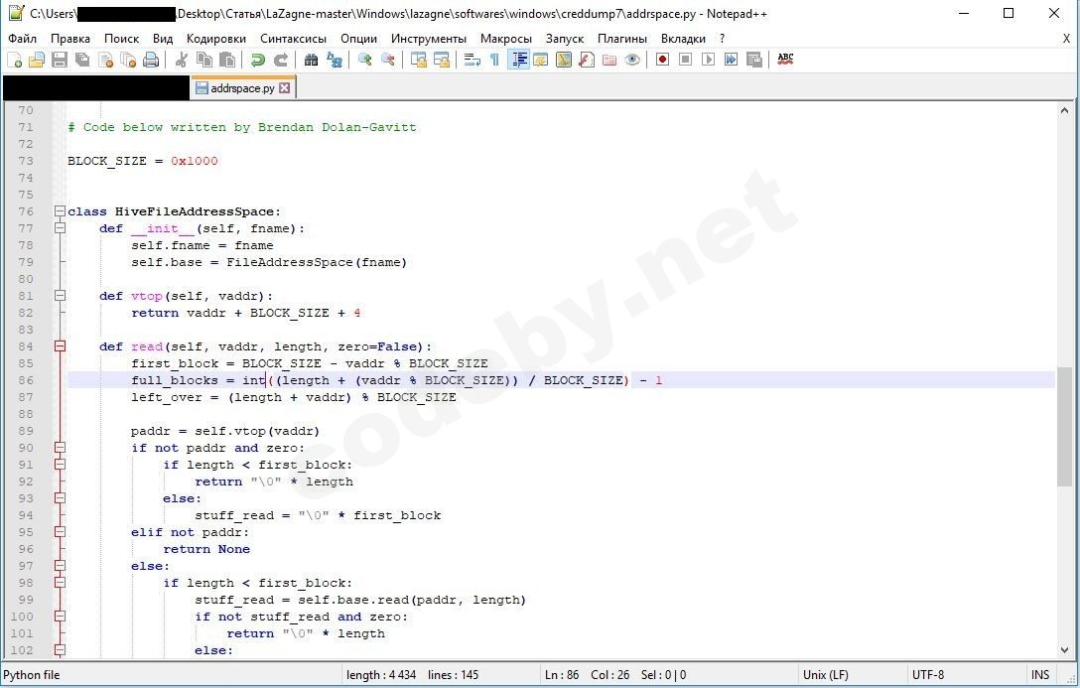Collapse the __init__ function fold marker
The height and width of the screenshot is (688, 1080).
(x=60, y=228)
